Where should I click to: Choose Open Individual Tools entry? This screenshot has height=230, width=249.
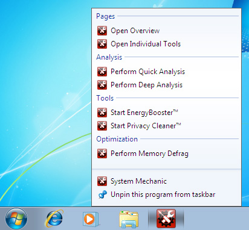coord(166,44)
